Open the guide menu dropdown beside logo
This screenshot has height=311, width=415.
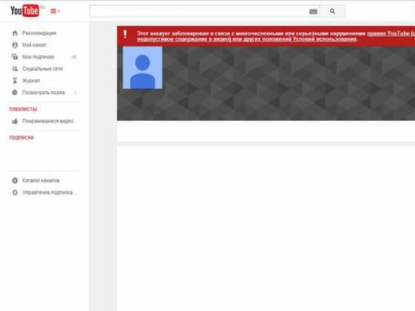(x=55, y=11)
